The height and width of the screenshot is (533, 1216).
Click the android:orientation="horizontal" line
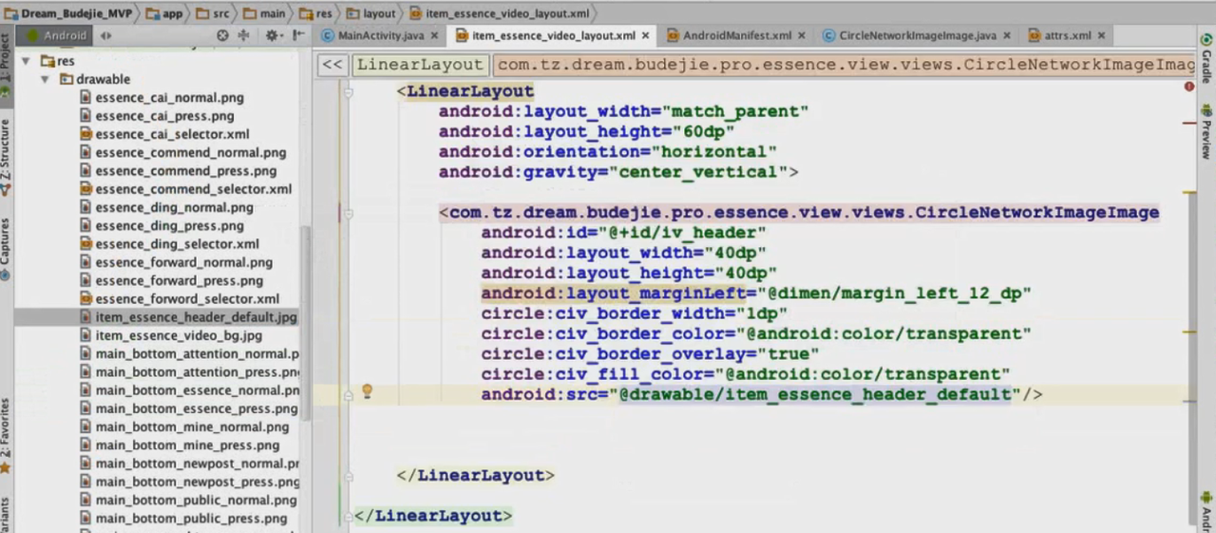pos(608,152)
